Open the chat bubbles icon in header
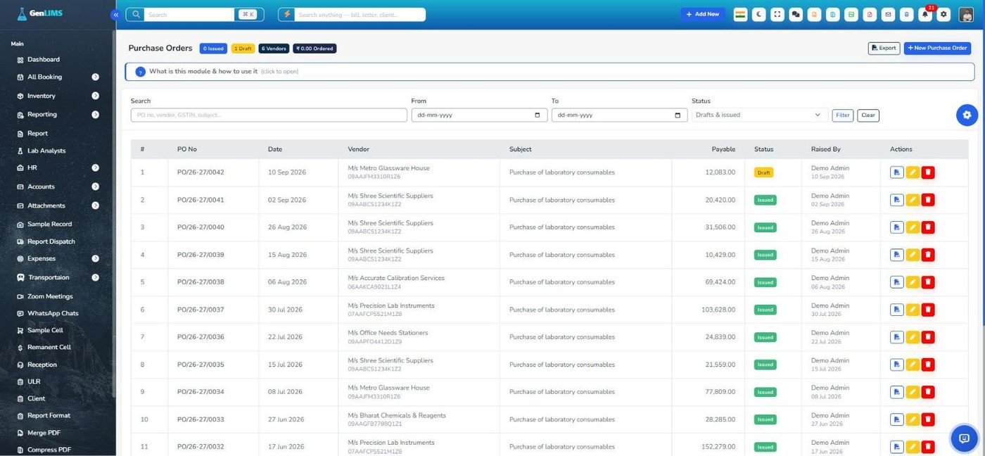 point(796,14)
